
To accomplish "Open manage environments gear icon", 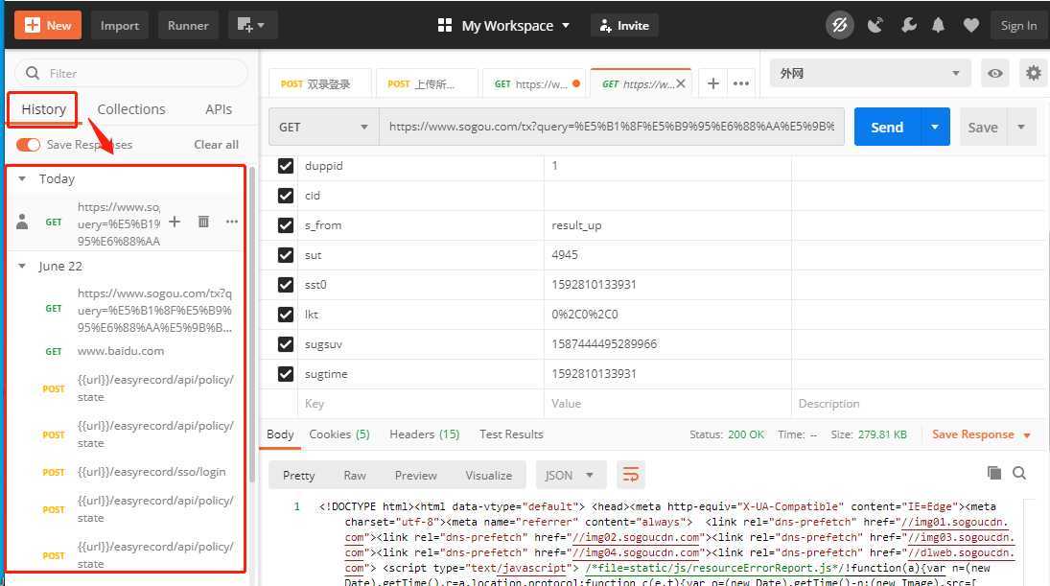I will tap(1034, 73).
